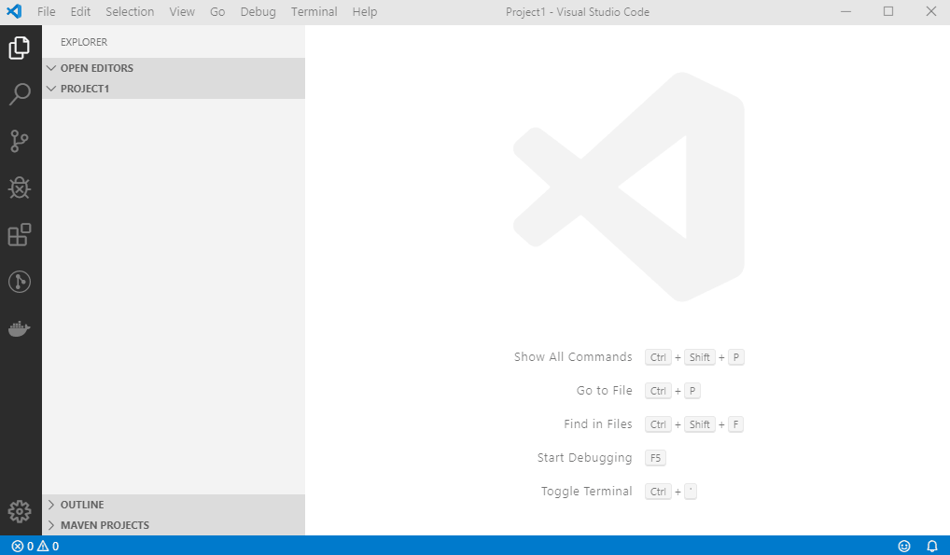Viewport: 950px width, 555px height.
Task: Open the Tweet Feedback smiley in status bar
Action: 903,546
